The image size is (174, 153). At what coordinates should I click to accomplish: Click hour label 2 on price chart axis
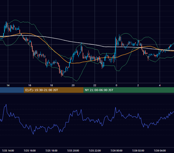138,85
